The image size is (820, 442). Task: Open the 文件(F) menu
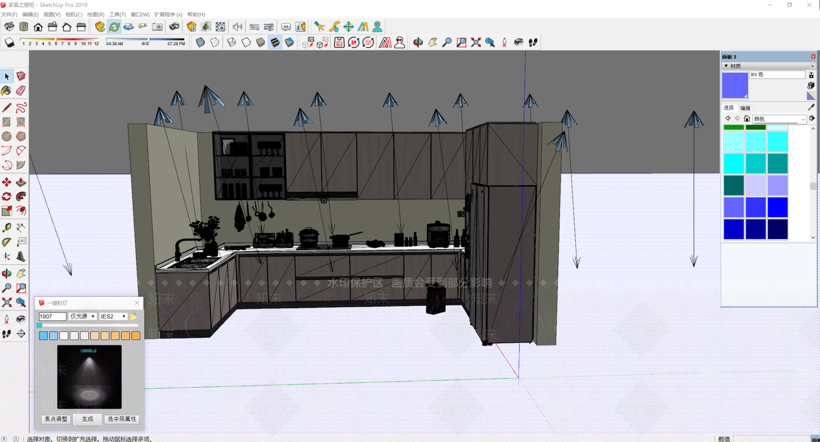pyautogui.click(x=9, y=14)
